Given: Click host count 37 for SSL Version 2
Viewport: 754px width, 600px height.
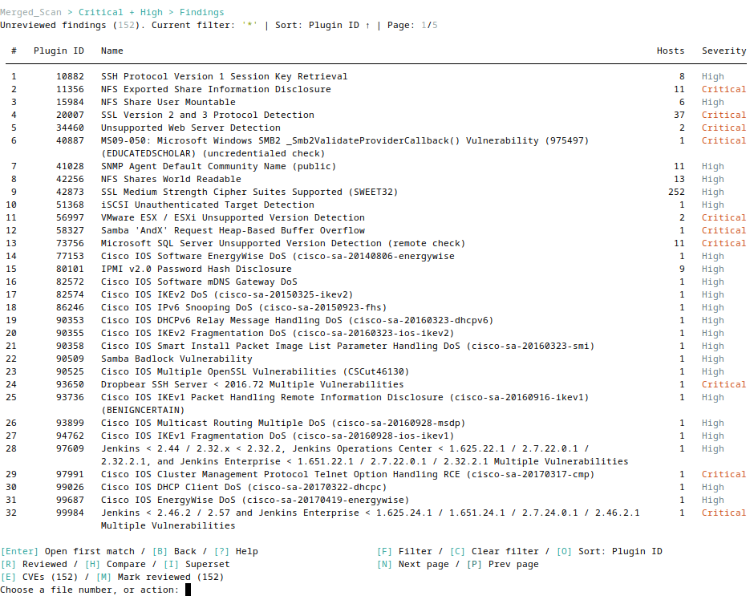Looking at the screenshot, I should (679, 115).
